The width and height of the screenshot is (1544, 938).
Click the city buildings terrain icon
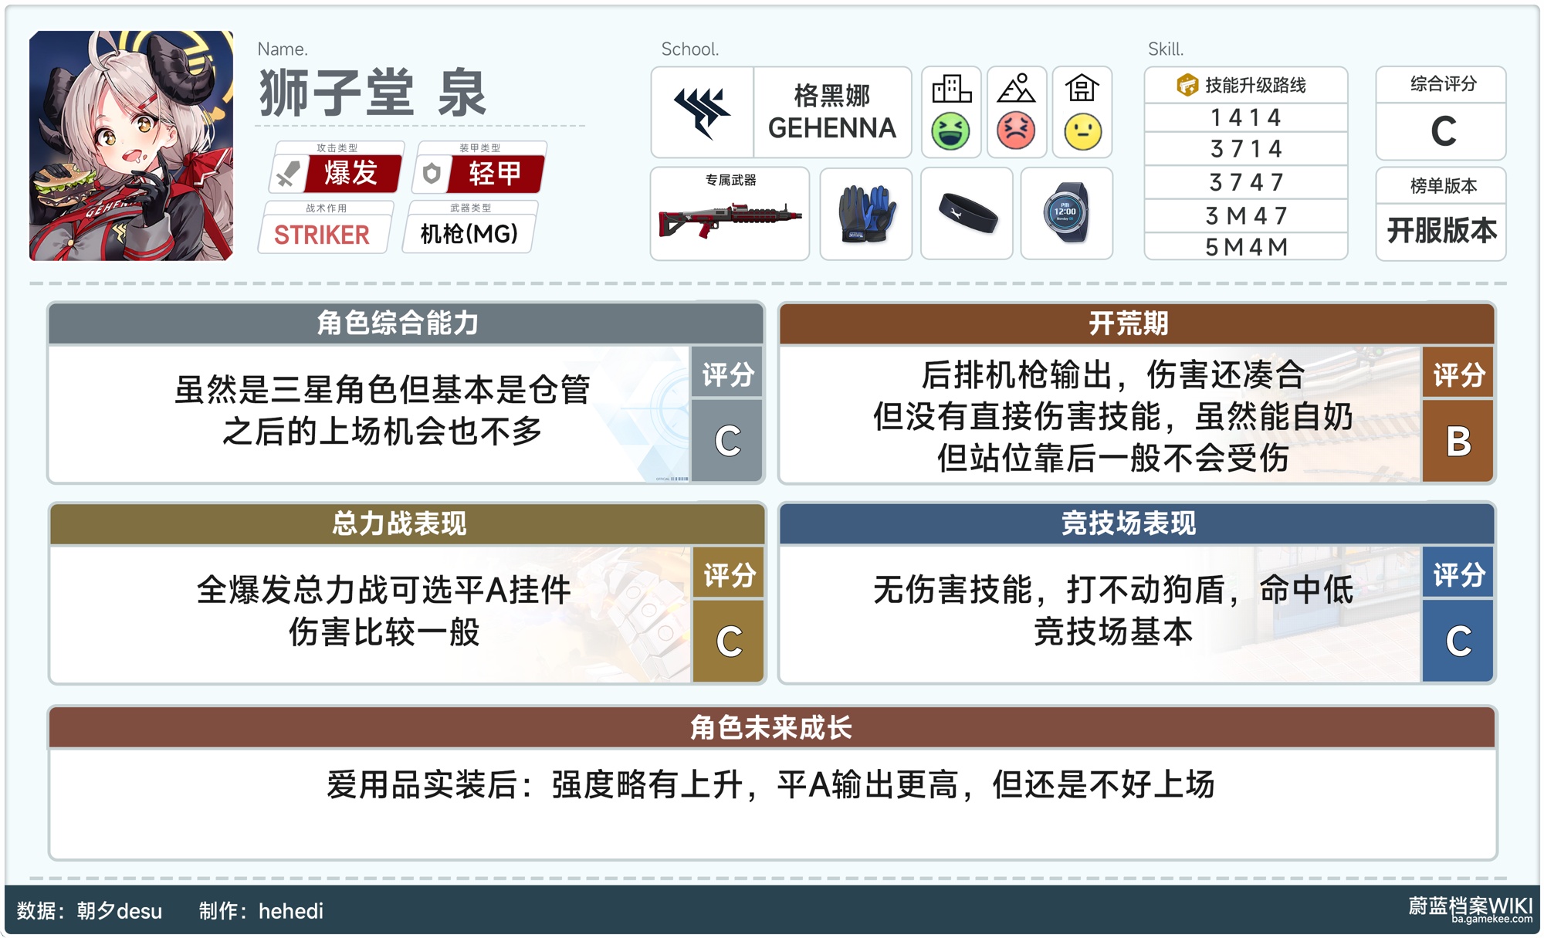(x=951, y=89)
